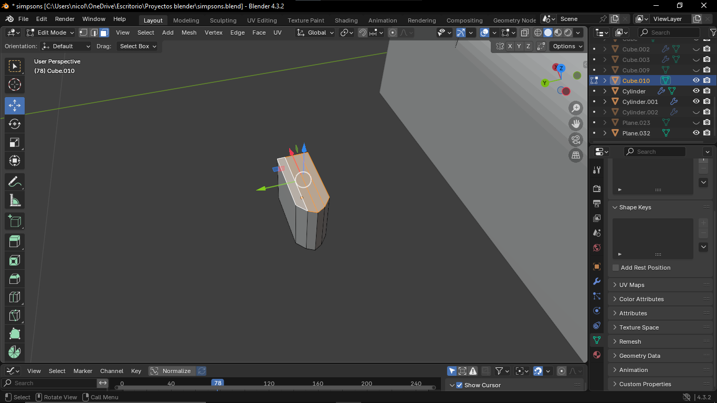
Task: Hide Cylinder object with eye icon
Action: pyautogui.click(x=696, y=91)
